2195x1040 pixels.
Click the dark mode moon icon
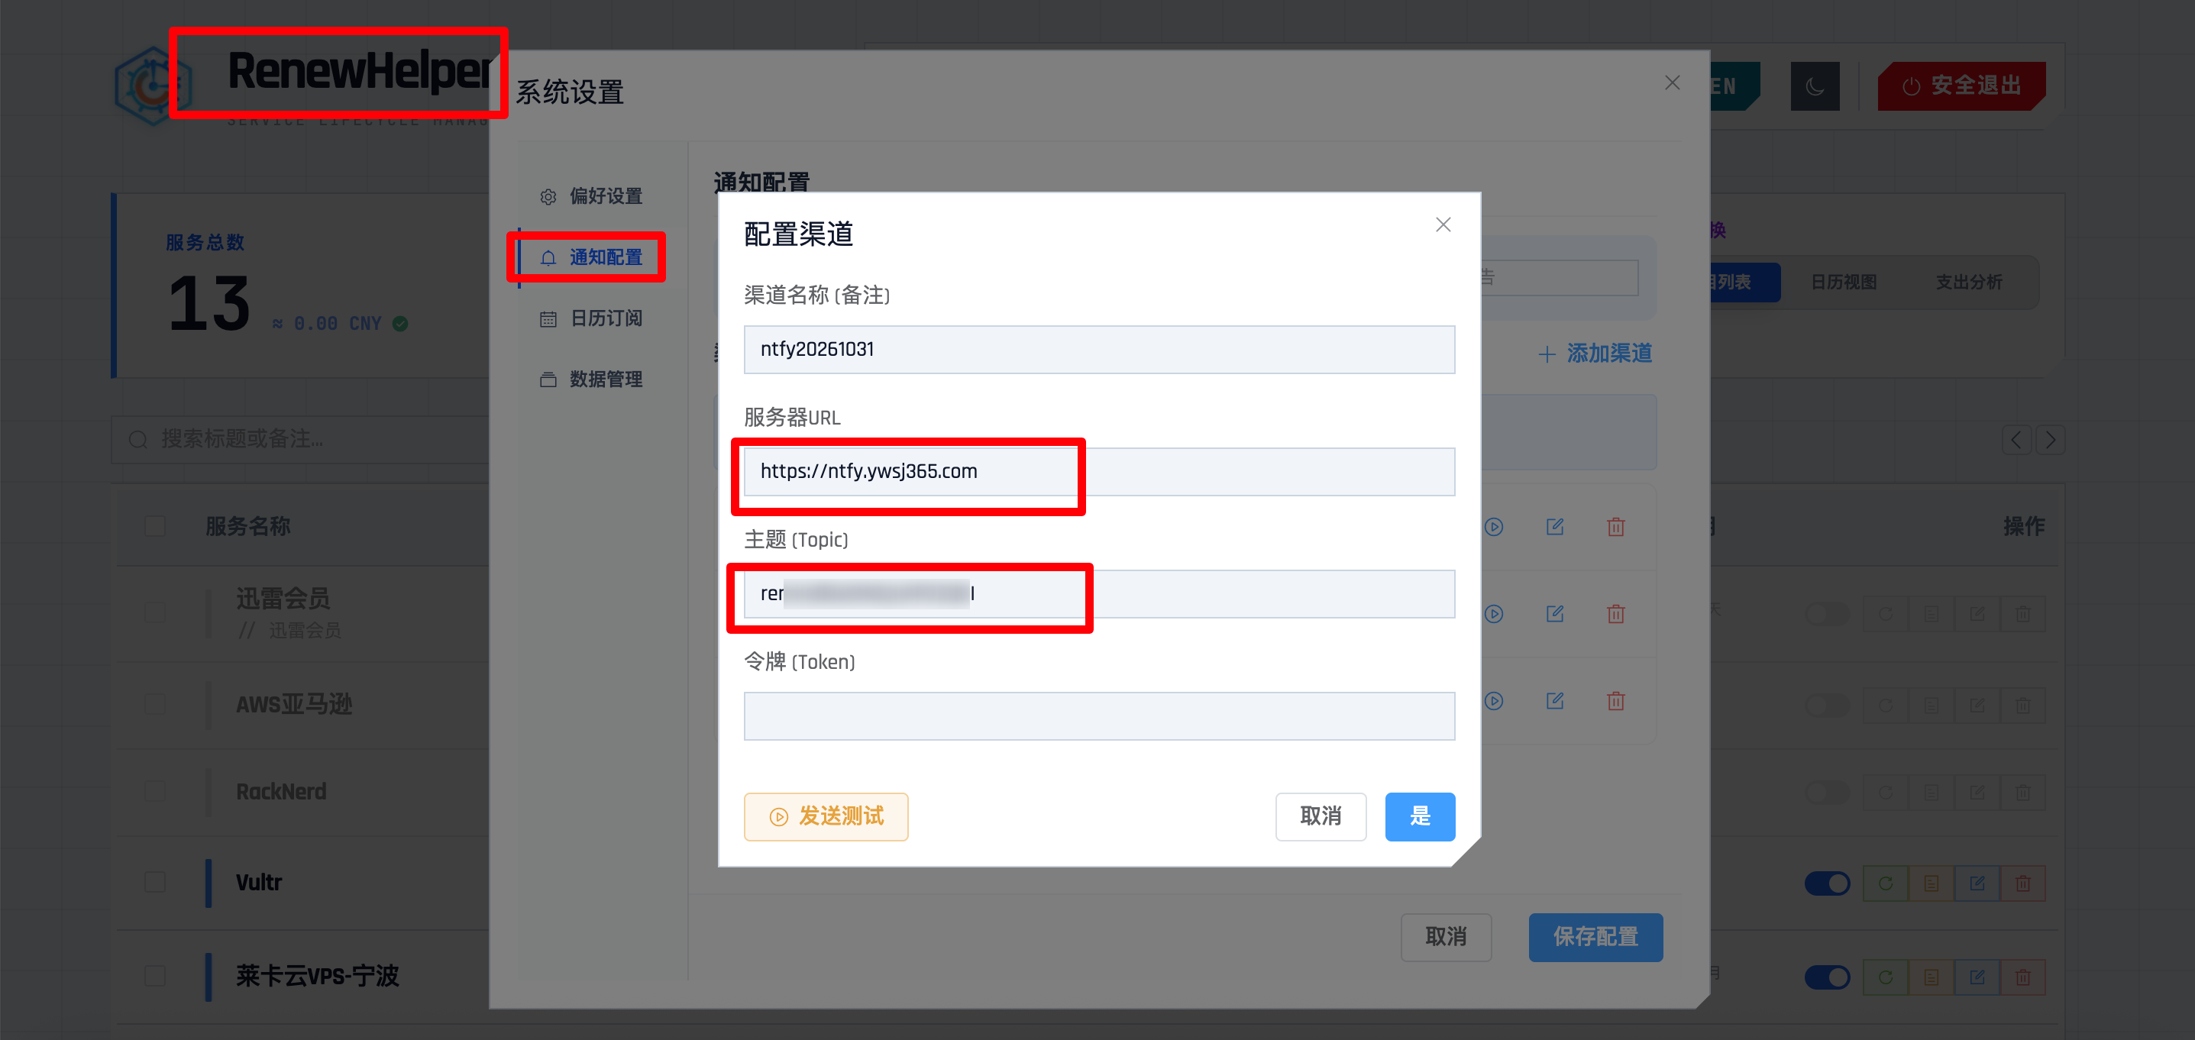click(1815, 86)
